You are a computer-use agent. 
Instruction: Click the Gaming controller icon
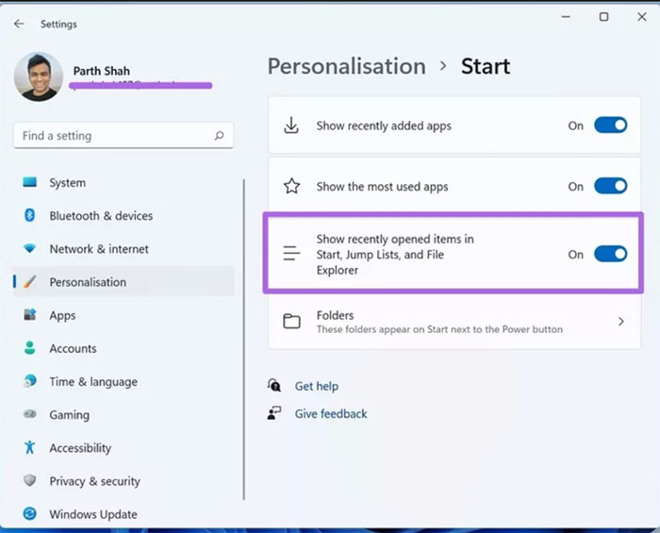[30, 414]
